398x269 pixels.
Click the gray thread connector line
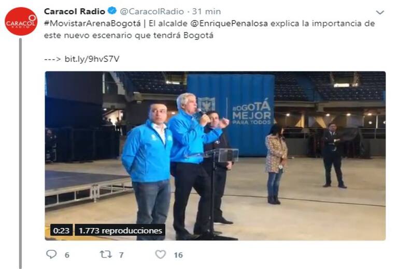[21, 153]
